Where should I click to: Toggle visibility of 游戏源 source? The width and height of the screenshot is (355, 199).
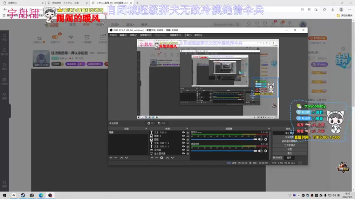pyautogui.click(x=183, y=150)
